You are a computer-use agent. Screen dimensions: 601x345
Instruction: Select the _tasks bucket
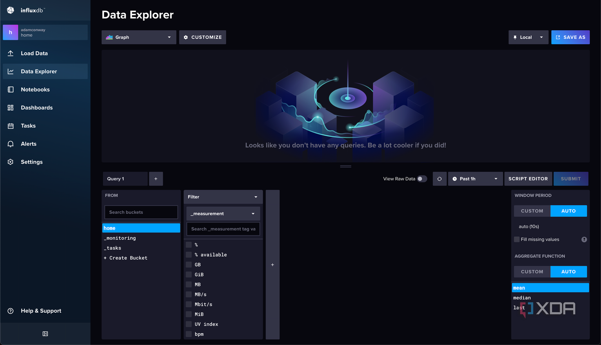pos(141,248)
